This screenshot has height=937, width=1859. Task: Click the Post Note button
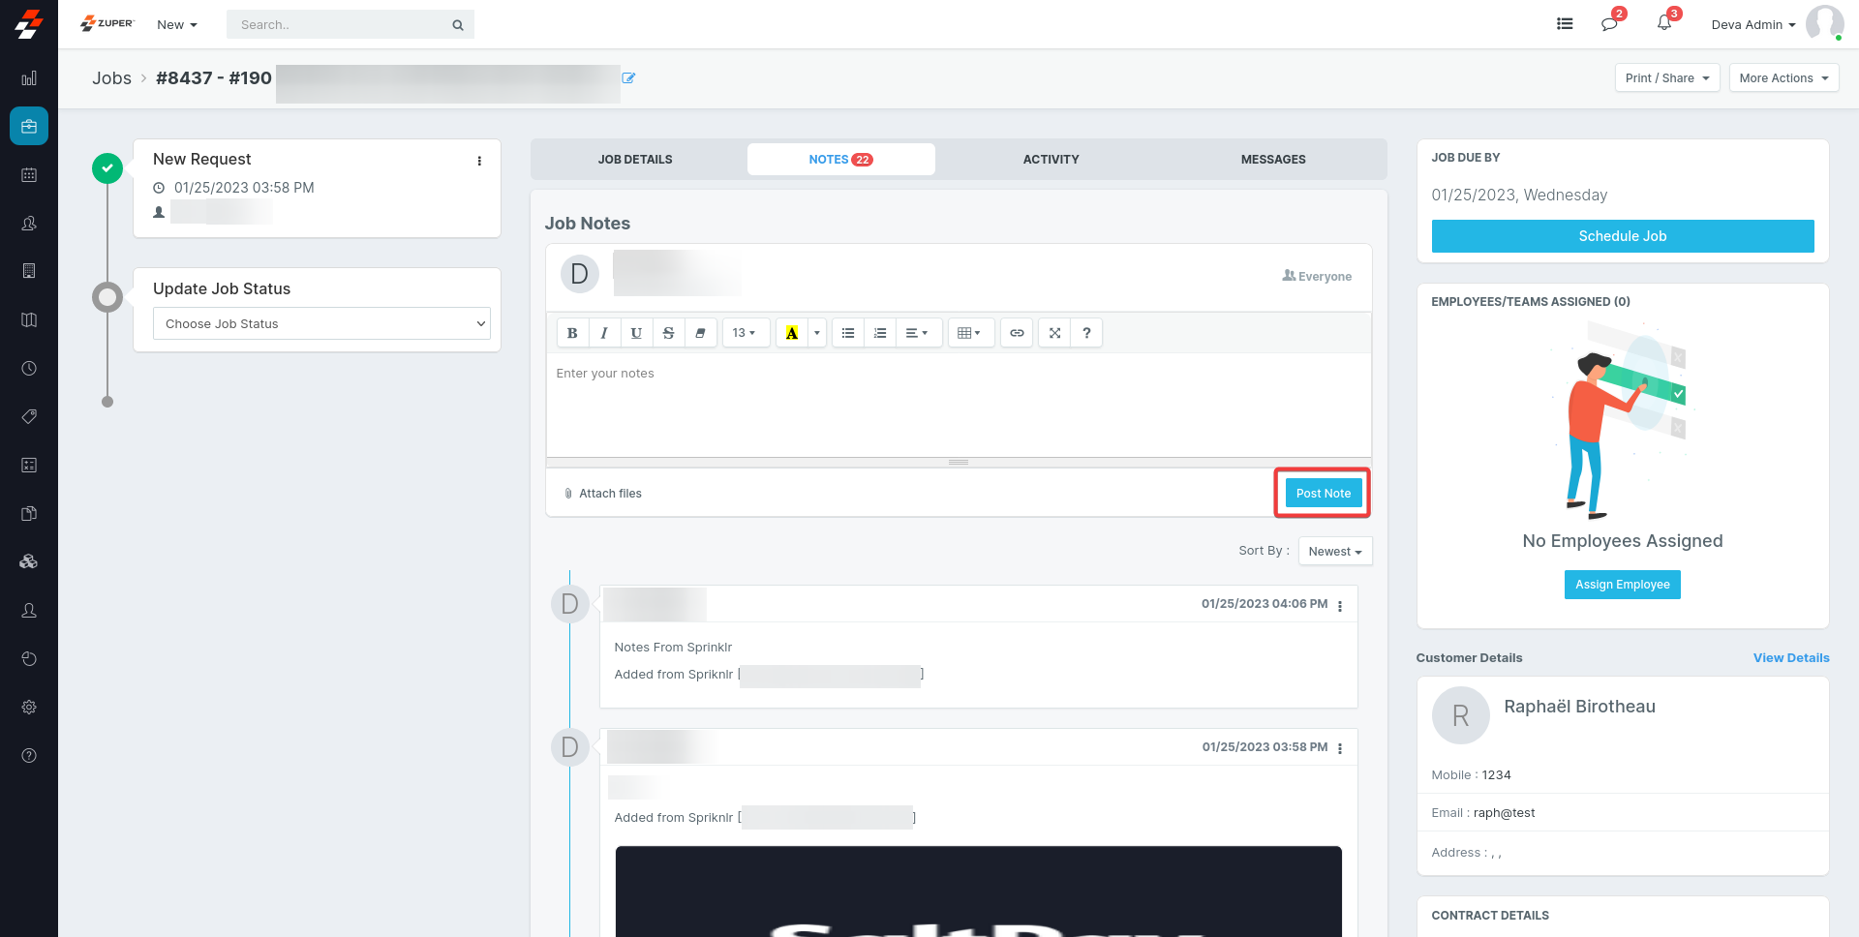(1323, 494)
